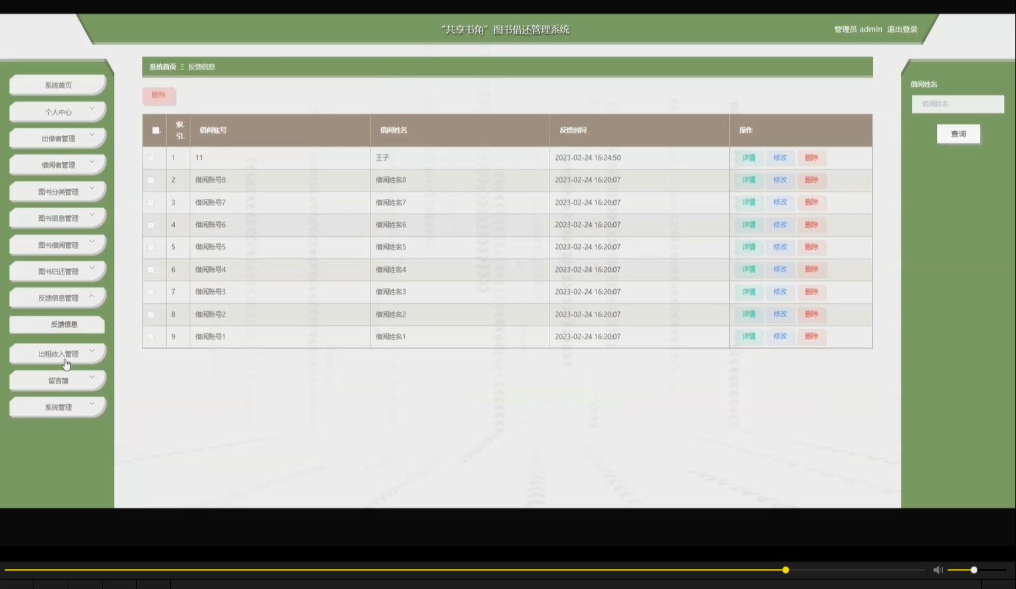Screen dimensions: 1016x589
Task: Open 详情 for the 借阅账号2 row
Action: [749, 314]
